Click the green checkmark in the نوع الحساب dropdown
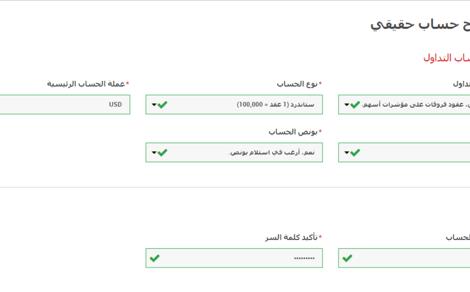The width and height of the screenshot is (470, 292). tap(163, 104)
